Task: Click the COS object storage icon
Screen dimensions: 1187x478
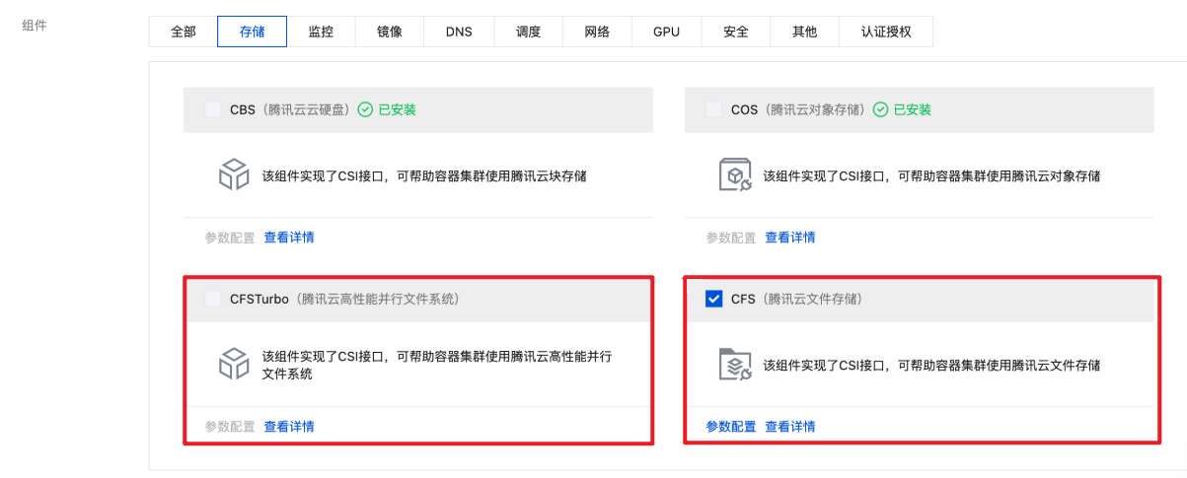Action: click(735, 175)
